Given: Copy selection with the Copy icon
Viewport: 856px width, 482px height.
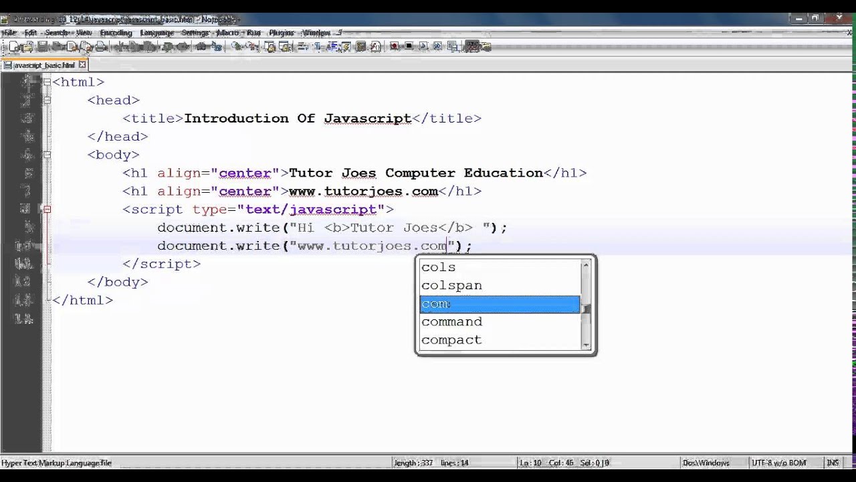Looking at the screenshot, I should coord(135,46).
